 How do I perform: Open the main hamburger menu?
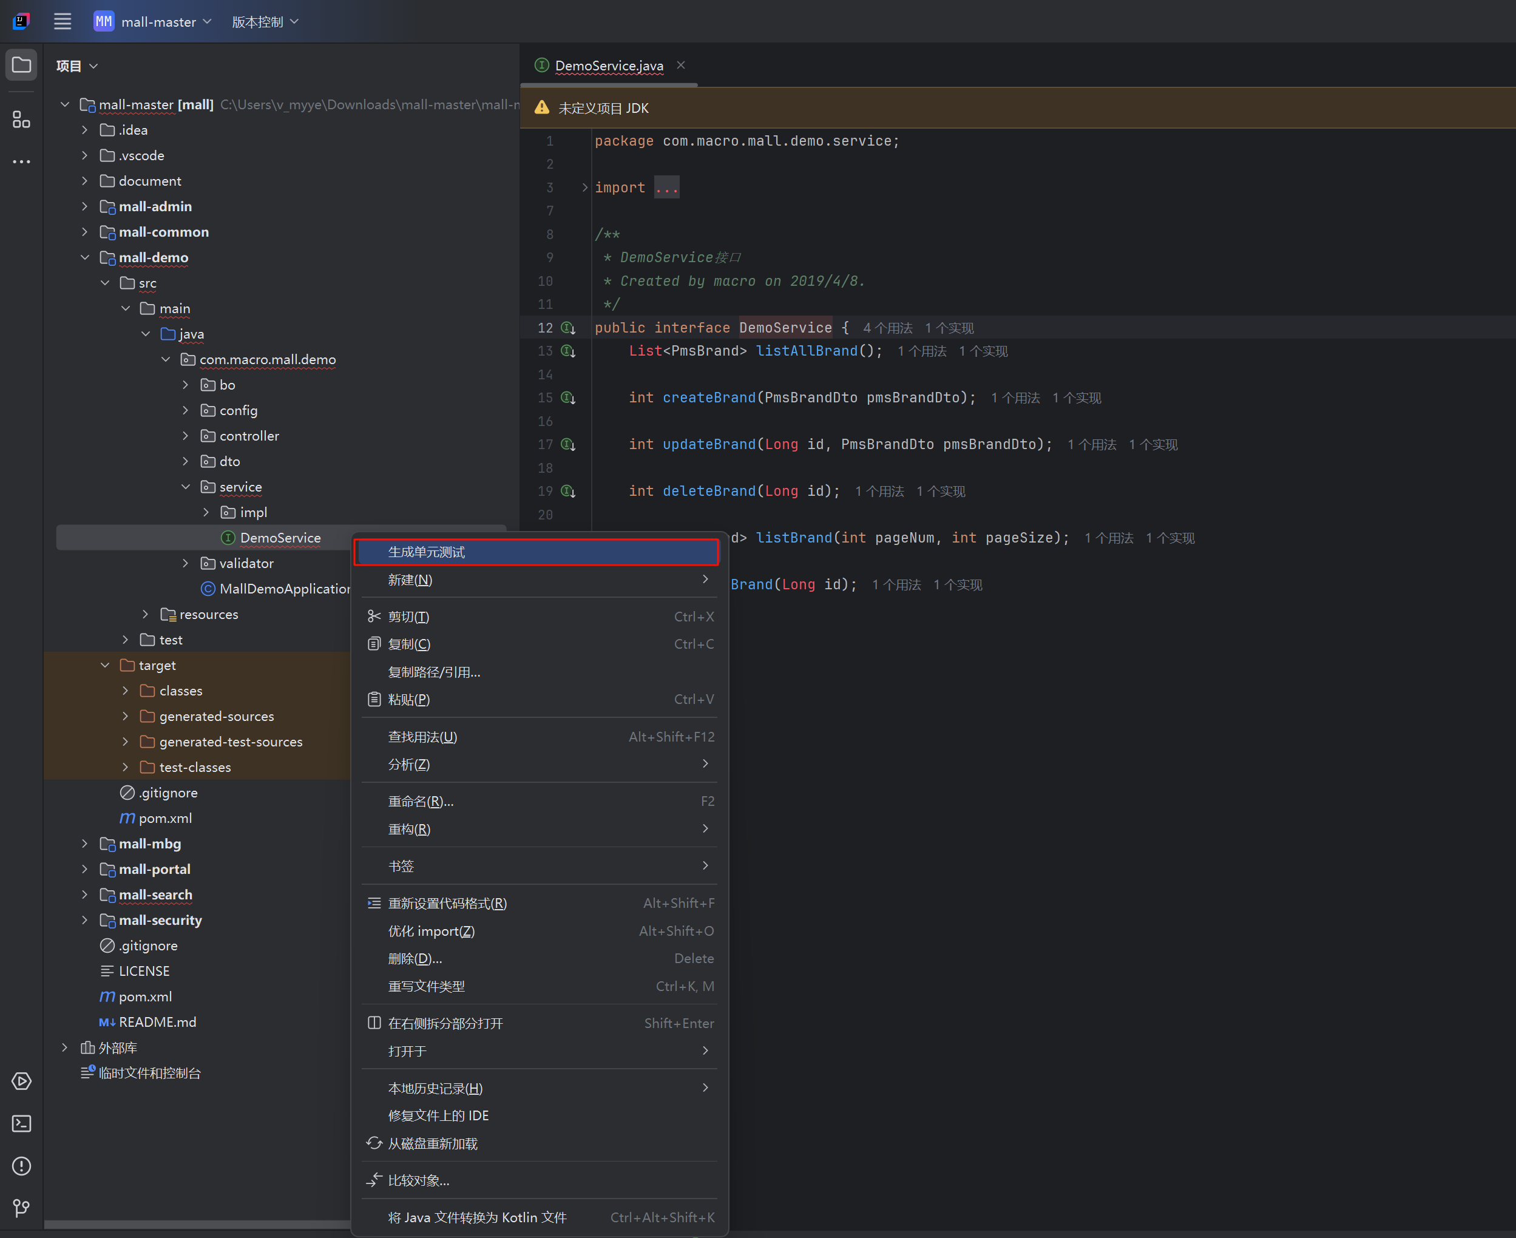click(x=63, y=21)
